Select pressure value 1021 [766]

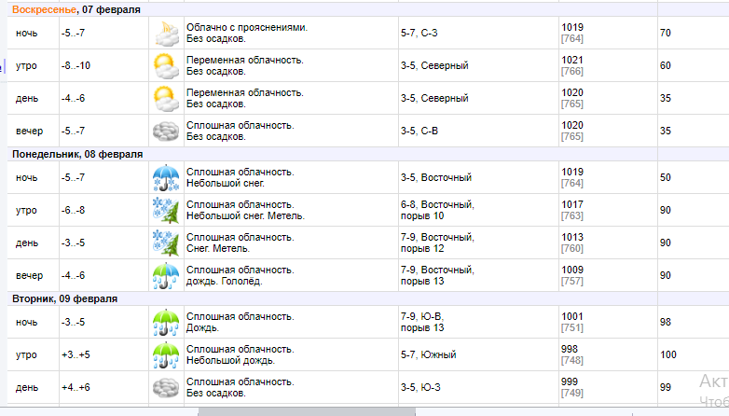pyautogui.click(x=572, y=65)
